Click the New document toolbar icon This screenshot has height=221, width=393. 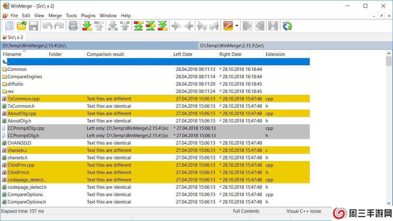point(10,26)
